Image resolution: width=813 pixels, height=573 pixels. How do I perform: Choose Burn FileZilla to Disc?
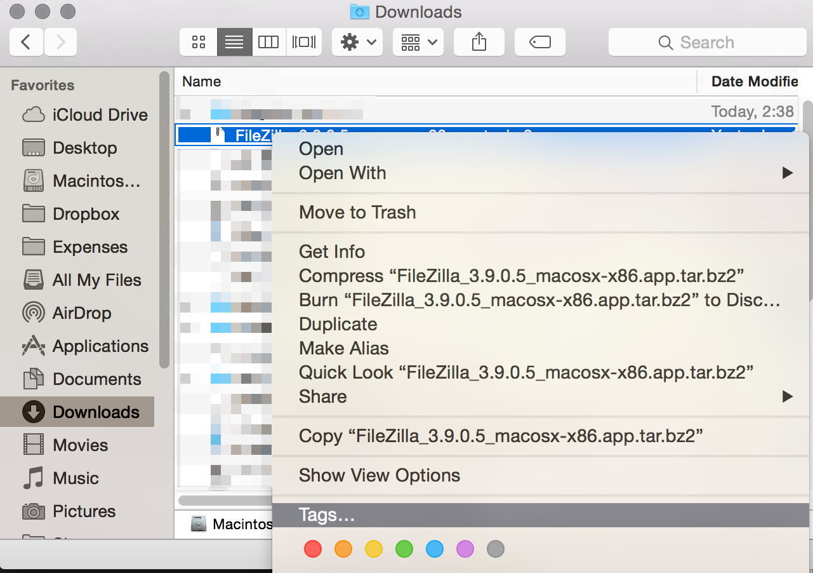(x=541, y=300)
